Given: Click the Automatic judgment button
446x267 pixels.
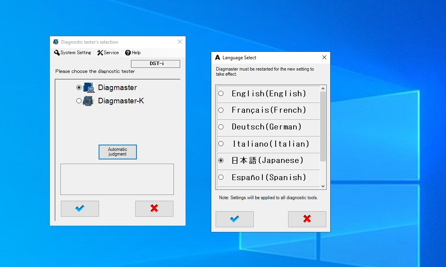Looking at the screenshot, I should [x=117, y=152].
